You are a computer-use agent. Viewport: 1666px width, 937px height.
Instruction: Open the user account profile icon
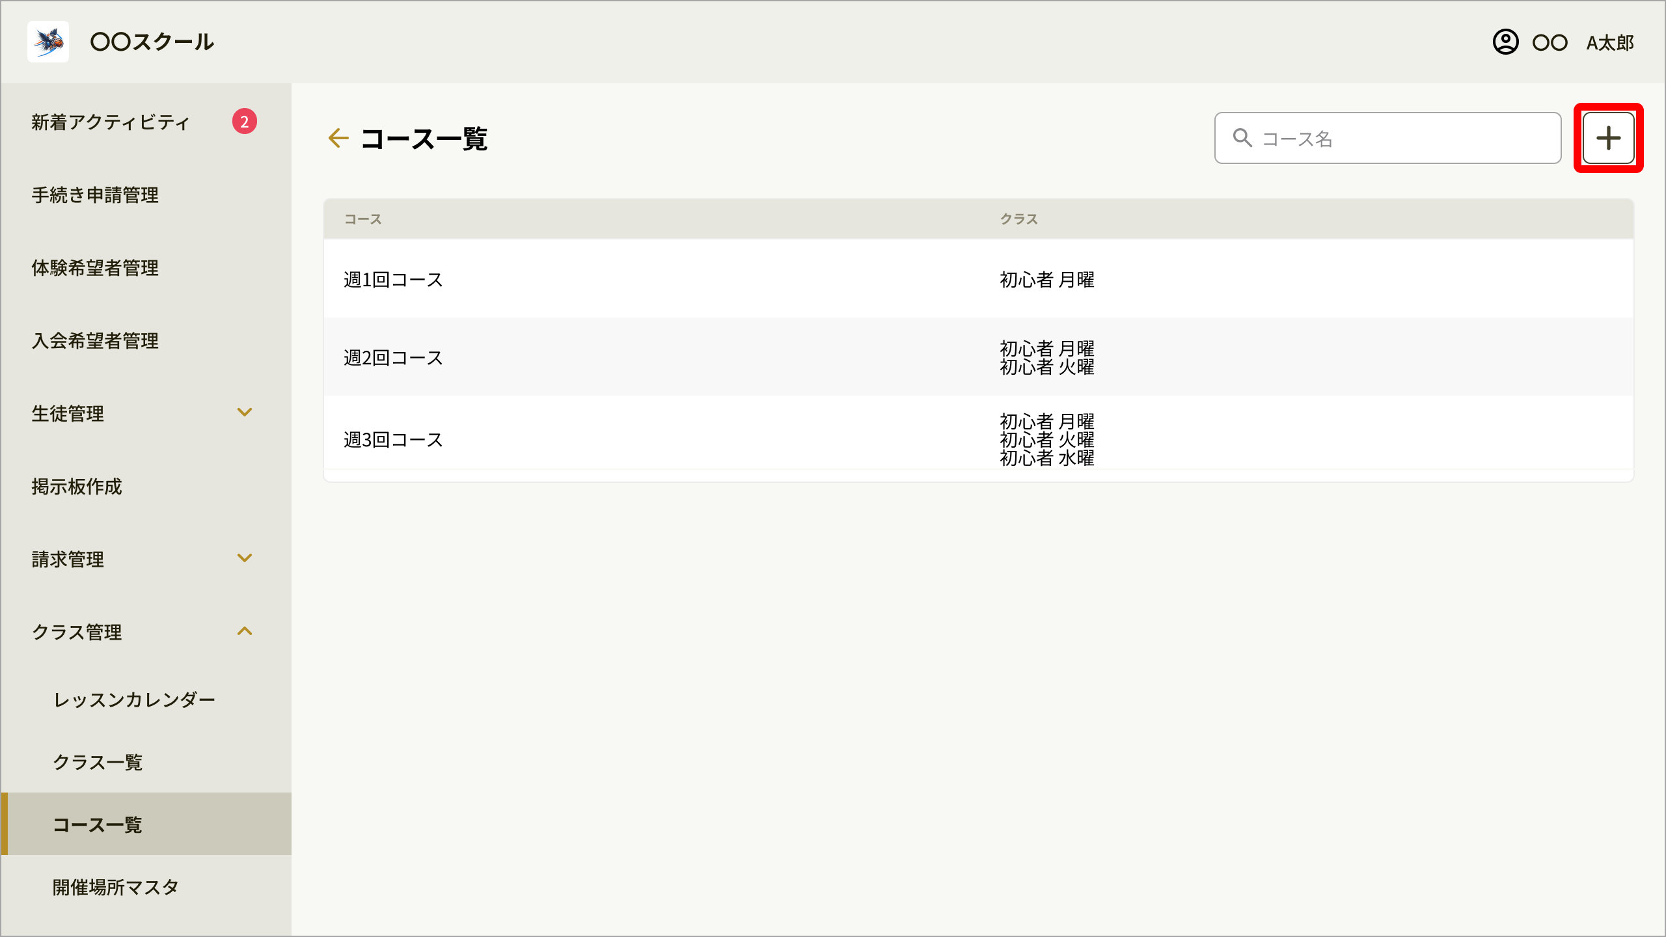[1505, 42]
